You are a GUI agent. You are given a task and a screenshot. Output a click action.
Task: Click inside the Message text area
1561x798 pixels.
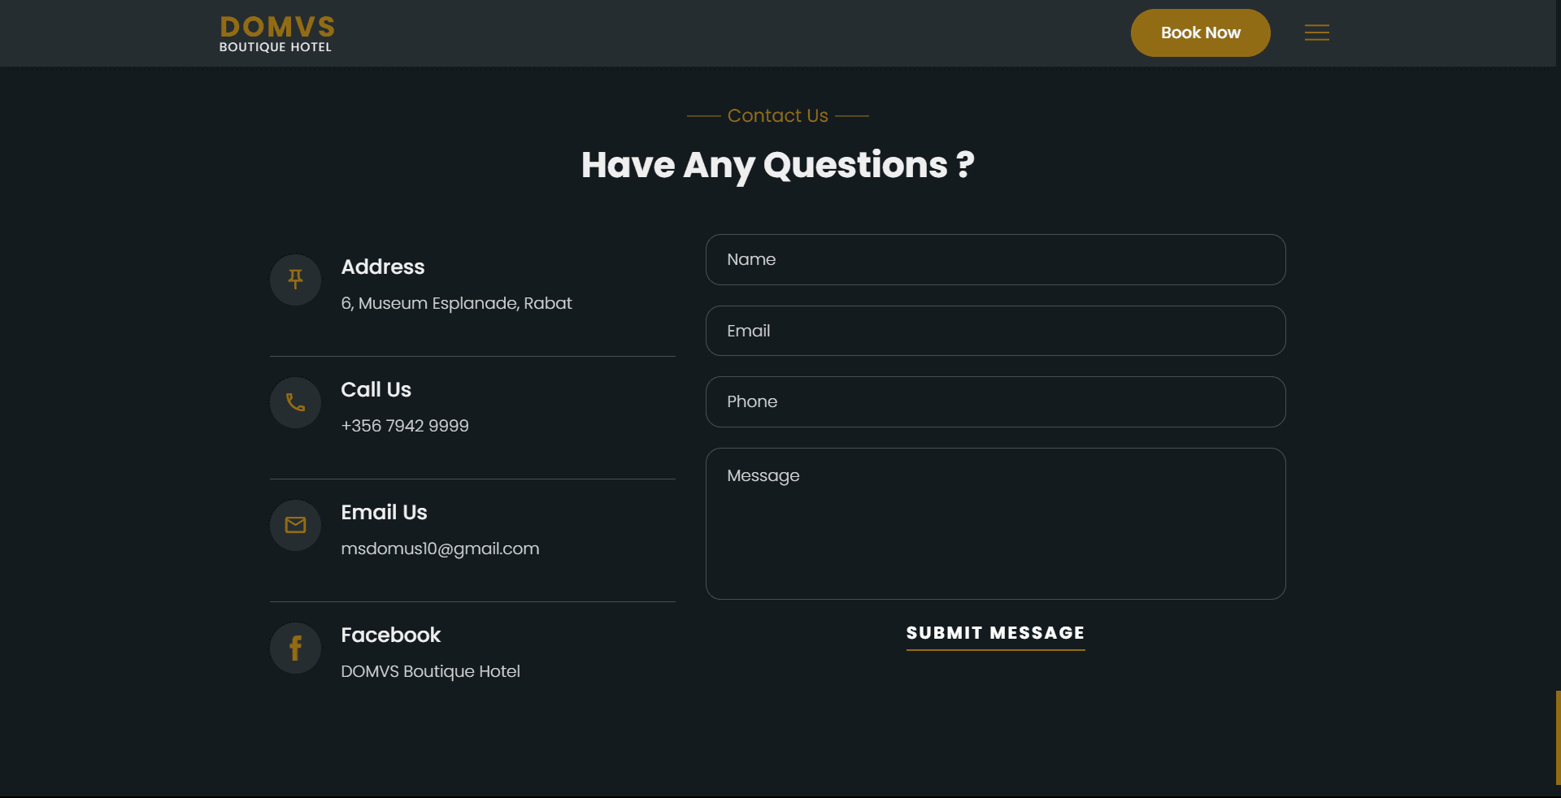coord(995,523)
